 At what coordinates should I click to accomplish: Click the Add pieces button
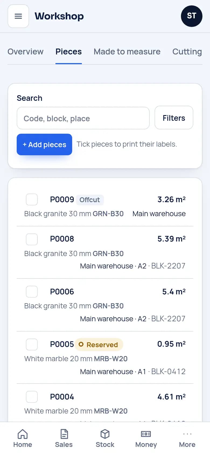pos(44,144)
